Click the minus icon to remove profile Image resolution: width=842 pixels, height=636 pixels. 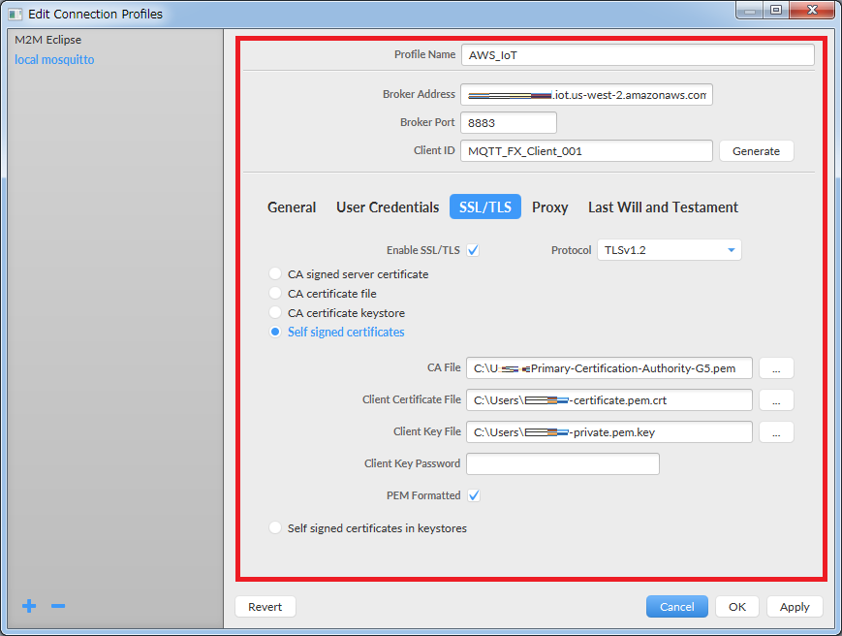[x=58, y=606]
